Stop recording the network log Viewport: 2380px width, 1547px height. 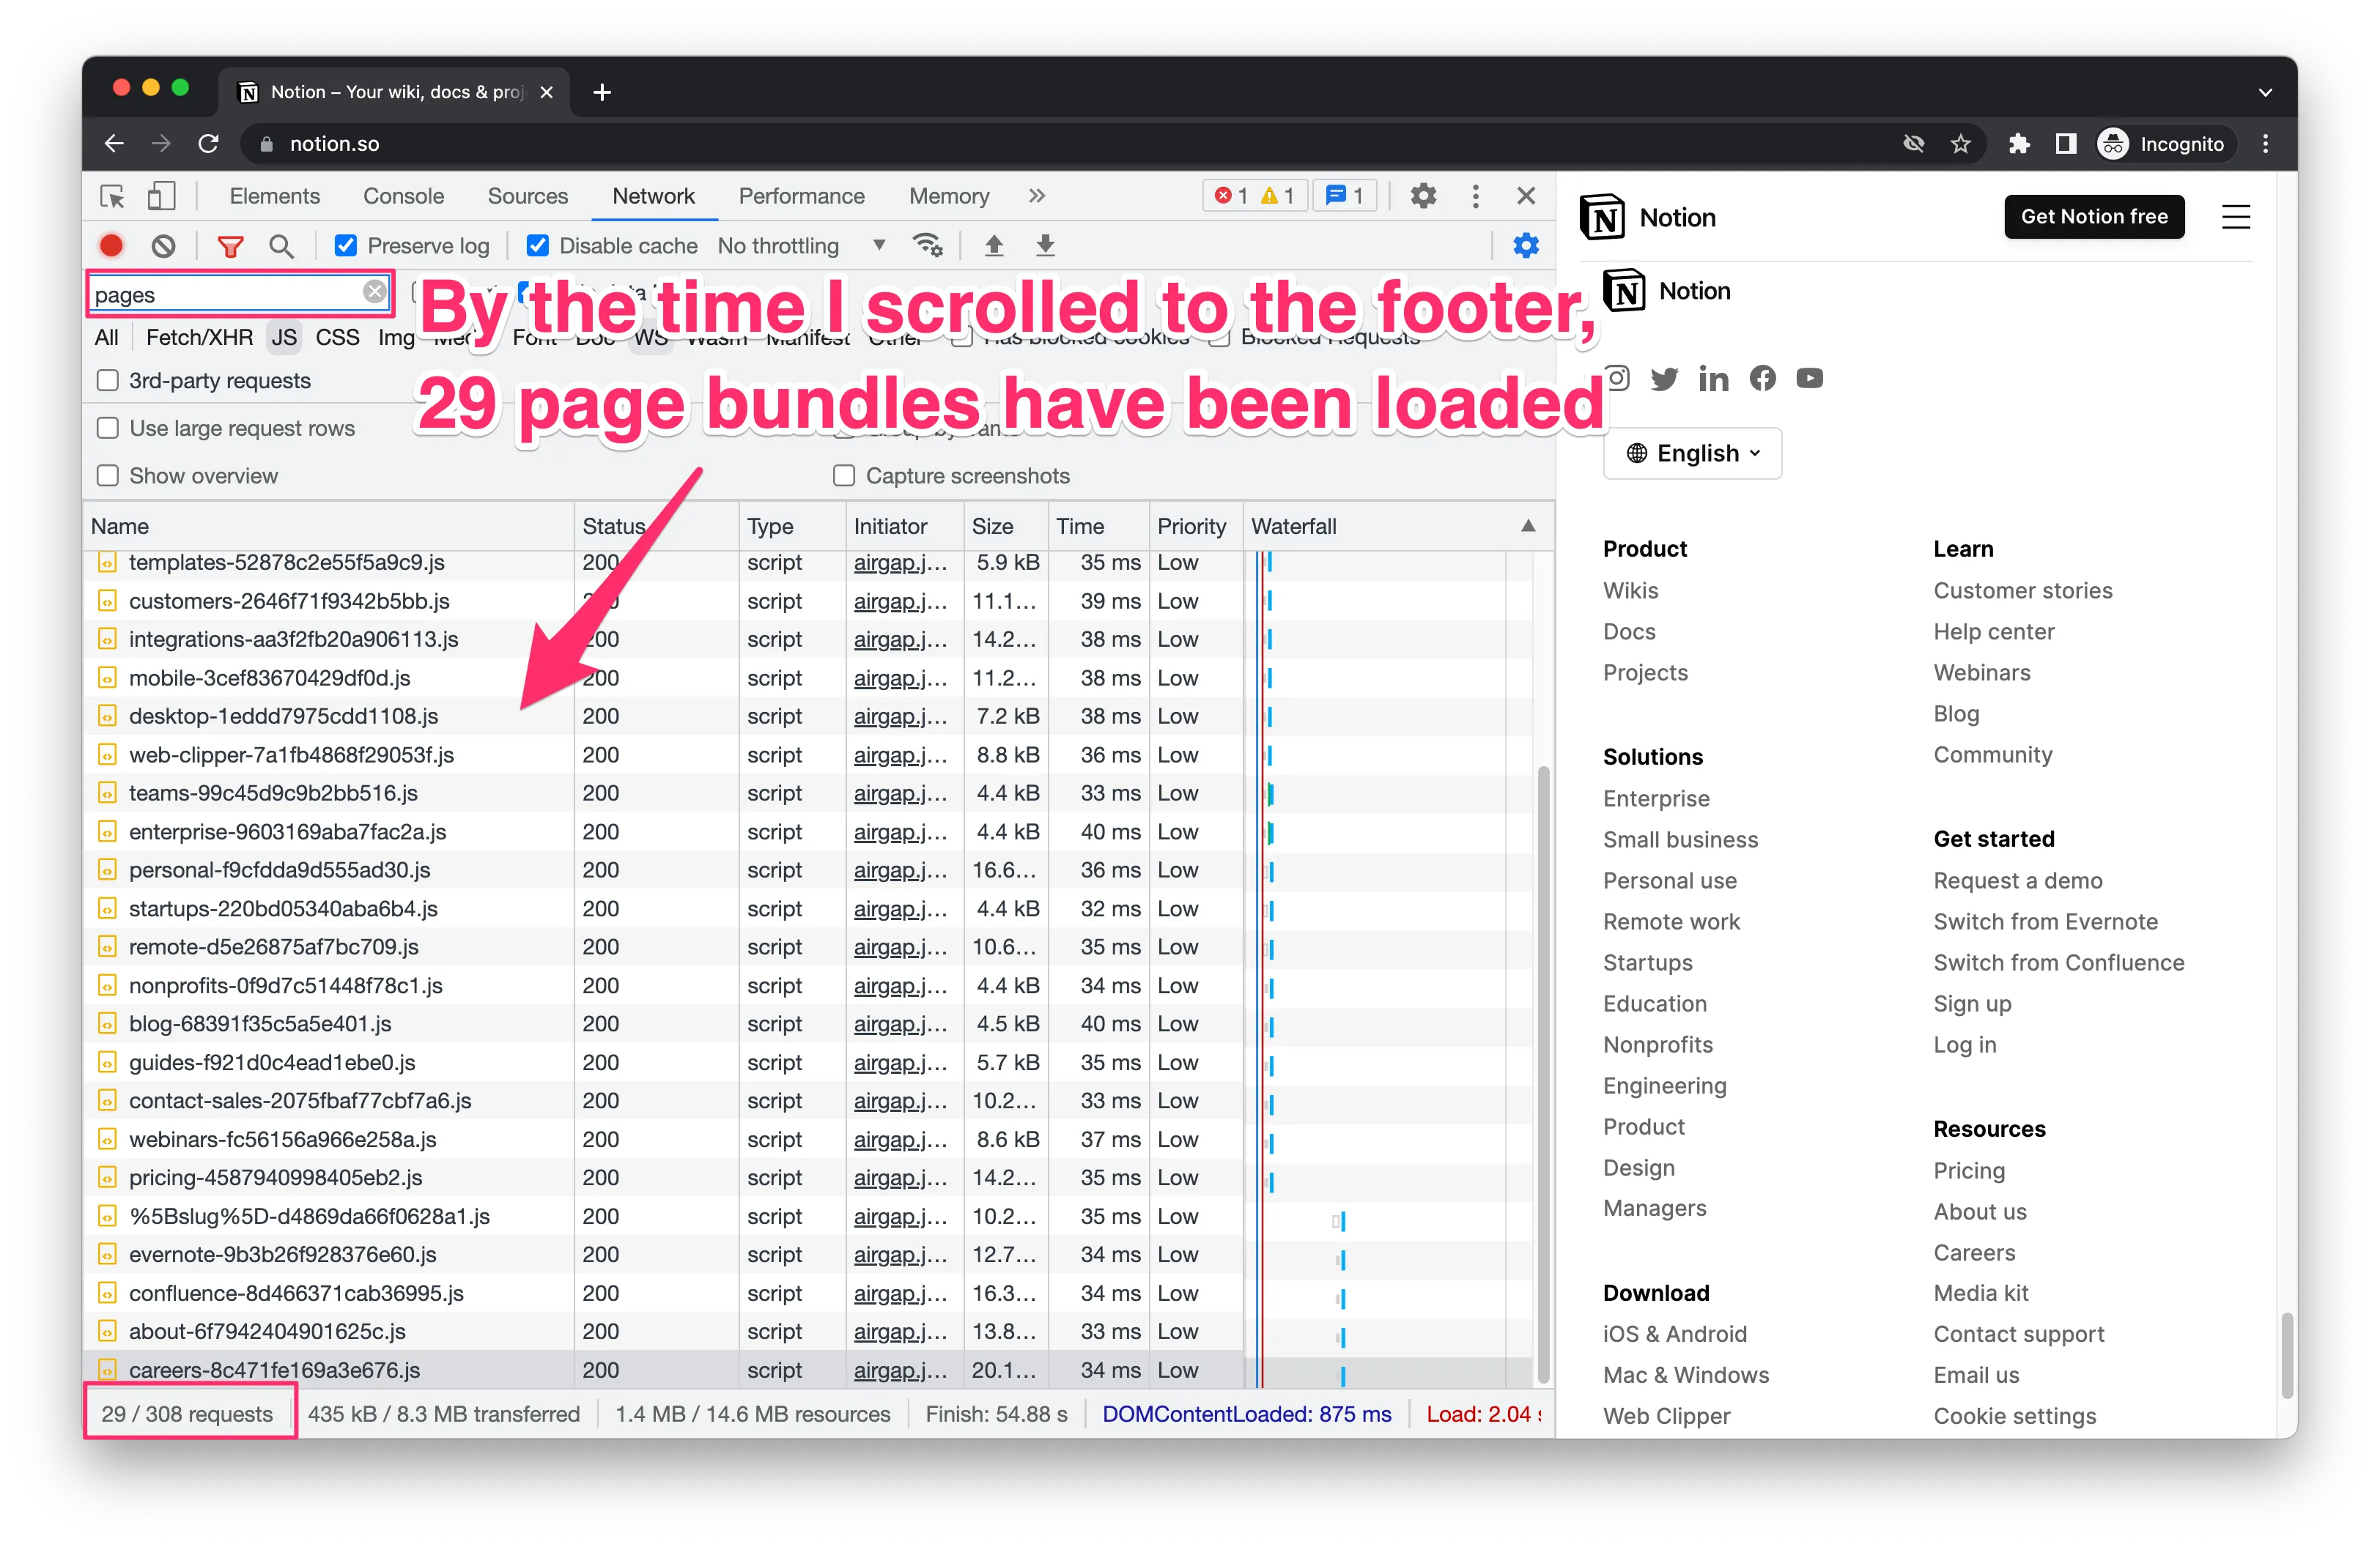pyautogui.click(x=111, y=245)
